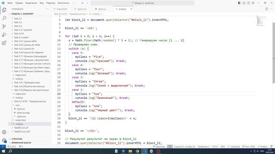Toggle primary side bar visibility
Viewport: 275px width, 154px height.
coord(240,3)
